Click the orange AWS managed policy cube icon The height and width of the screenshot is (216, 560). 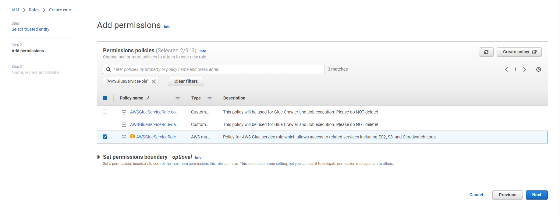pyautogui.click(x=132, y=136)
